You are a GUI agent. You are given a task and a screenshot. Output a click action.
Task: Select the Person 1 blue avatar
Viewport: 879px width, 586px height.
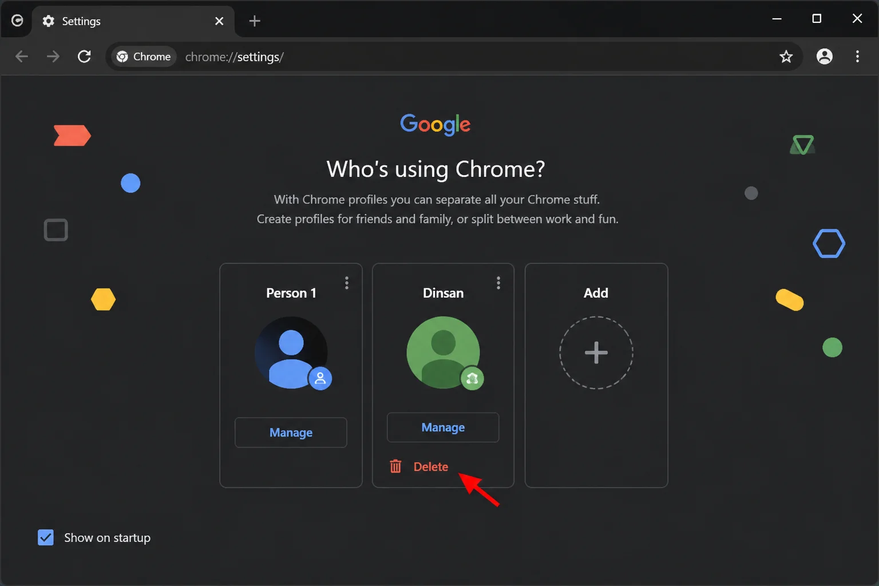[291, 353]
